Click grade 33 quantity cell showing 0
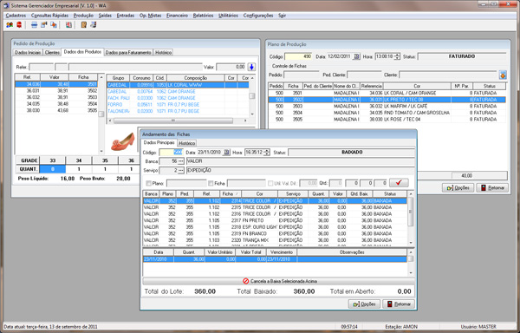 (52, 169)
